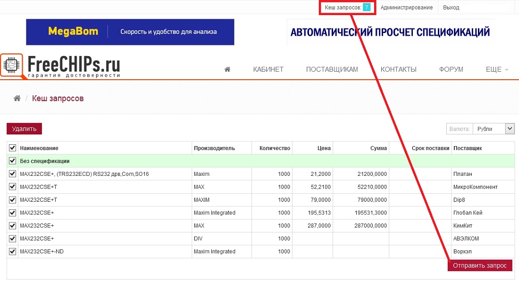Click the price cell 21,2000
The height and width of the screenshot is (289, 519).
click(320, 174)
